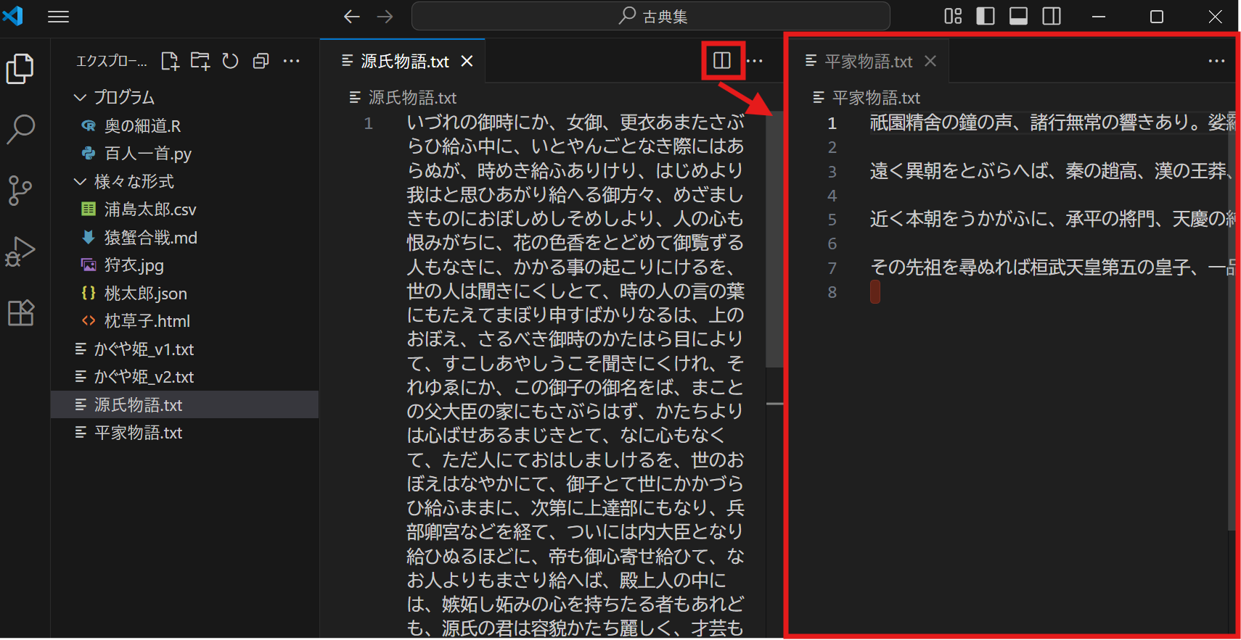Image resolution: width=1241 pixels, height=640 pixels.
Task: Click the New File icon in Explorer
Action: pyautogui.click(x=170, y=62)
